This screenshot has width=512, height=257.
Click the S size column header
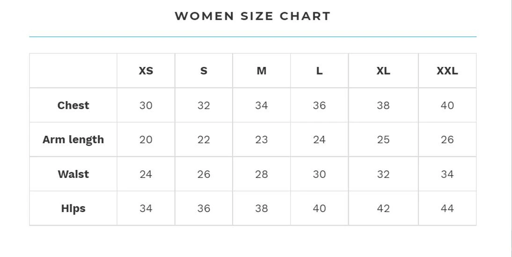point(204,71)
